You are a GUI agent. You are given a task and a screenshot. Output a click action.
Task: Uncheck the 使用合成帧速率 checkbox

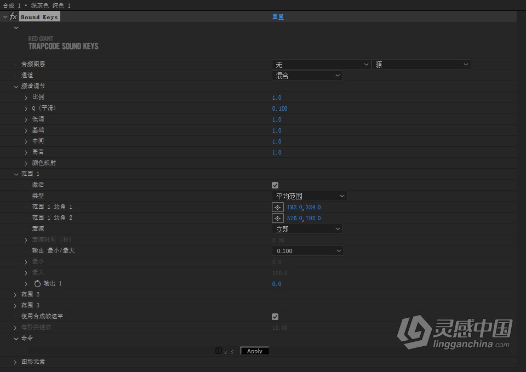pyautogui.click(x=275, y=317)
